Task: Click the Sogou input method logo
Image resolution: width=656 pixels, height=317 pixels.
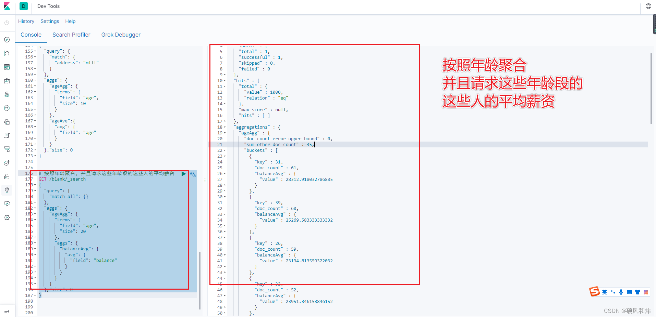Action: click(594, 292)
